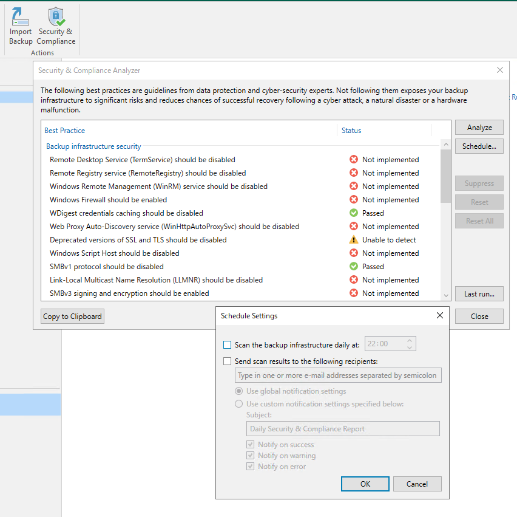This screenshot has width=517, height=517.
Task: Click the Reset All button
Action: pyautogui.click(x=479, y=221)
